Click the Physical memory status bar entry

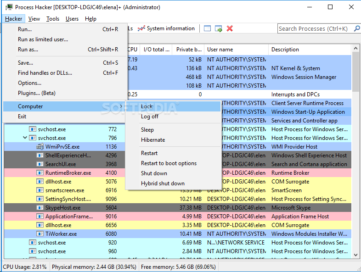(94, 266)
